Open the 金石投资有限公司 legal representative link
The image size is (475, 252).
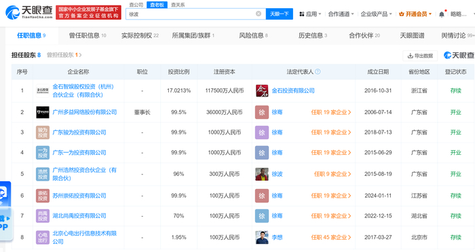[293, 90]
